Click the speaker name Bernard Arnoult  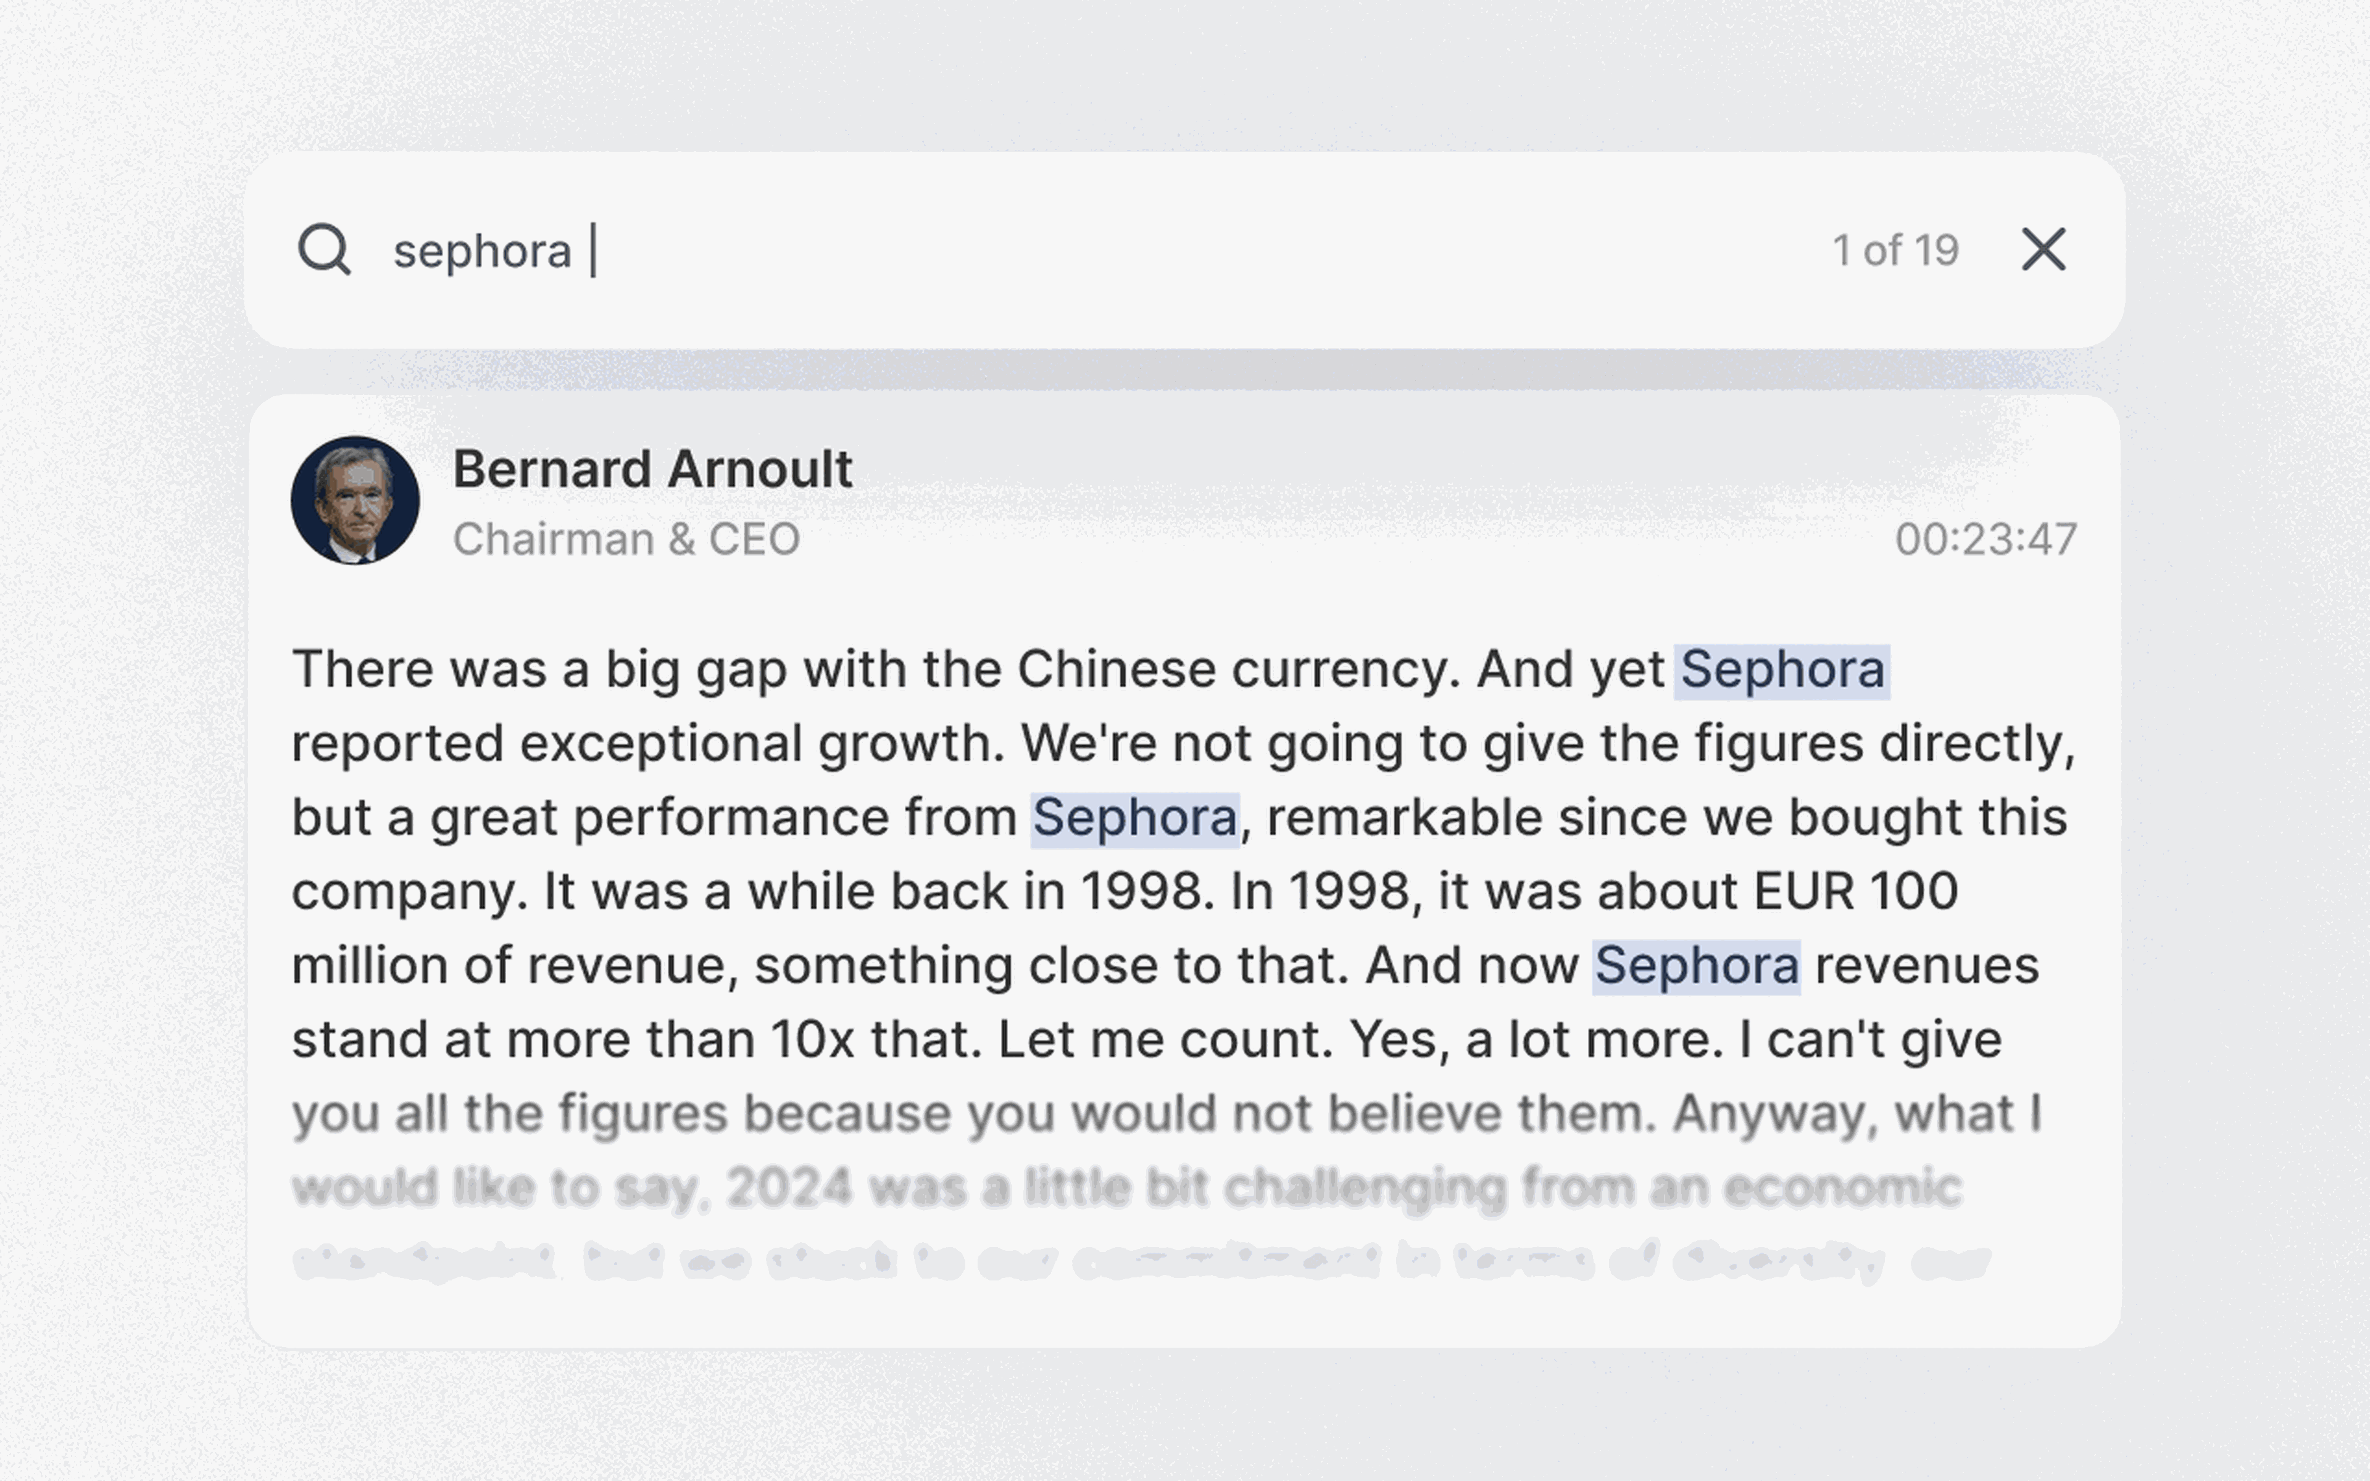coord(652,469)
